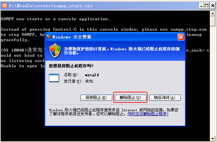
Task: Click the console scrollbar down arrow
Action: (x=212, y=138)
